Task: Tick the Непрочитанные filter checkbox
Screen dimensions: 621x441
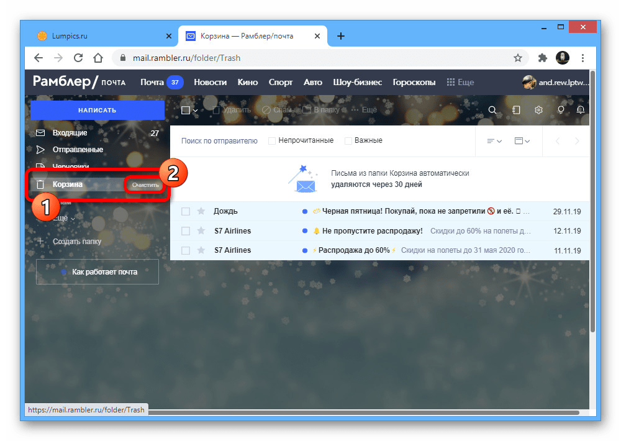Action: click(x=272, y=141)
